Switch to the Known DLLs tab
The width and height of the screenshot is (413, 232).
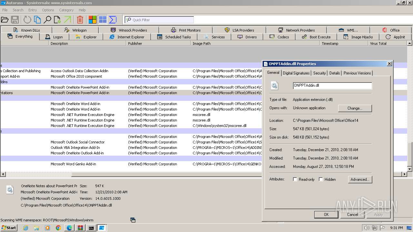[x=27, y=30]
